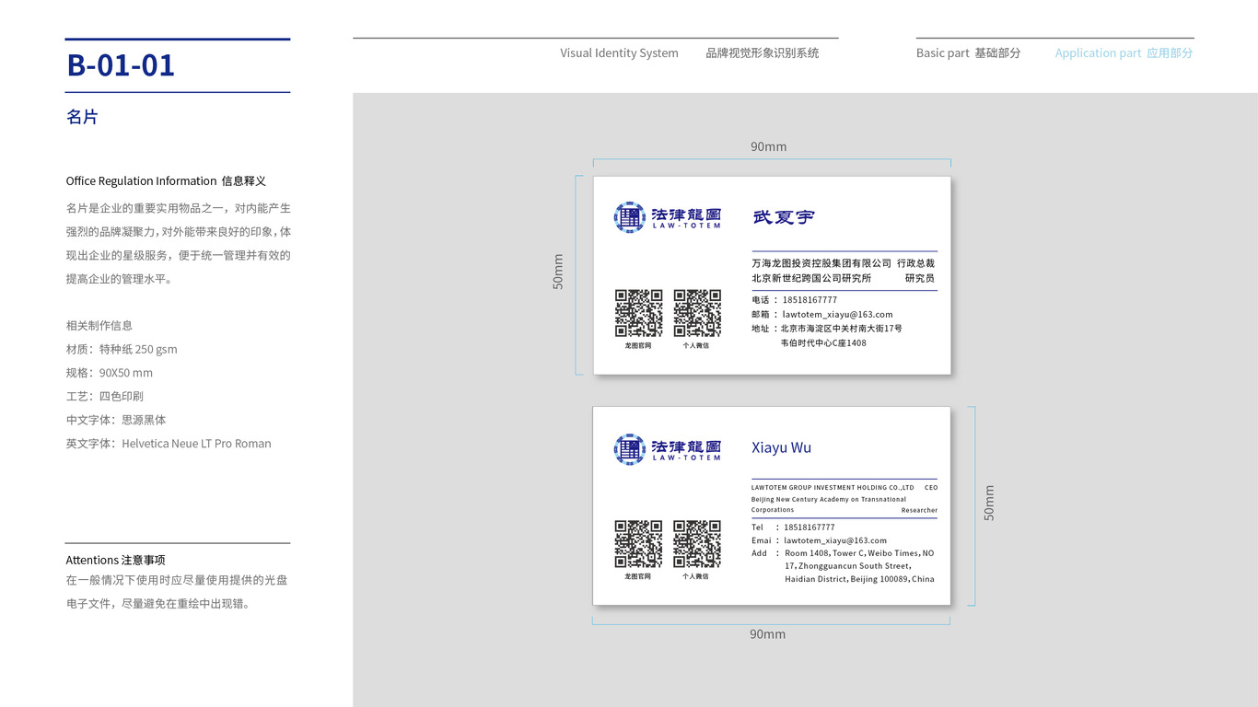Select the 个人微信 QR code on the English card
1258x707 pixels.
(697, 544)
